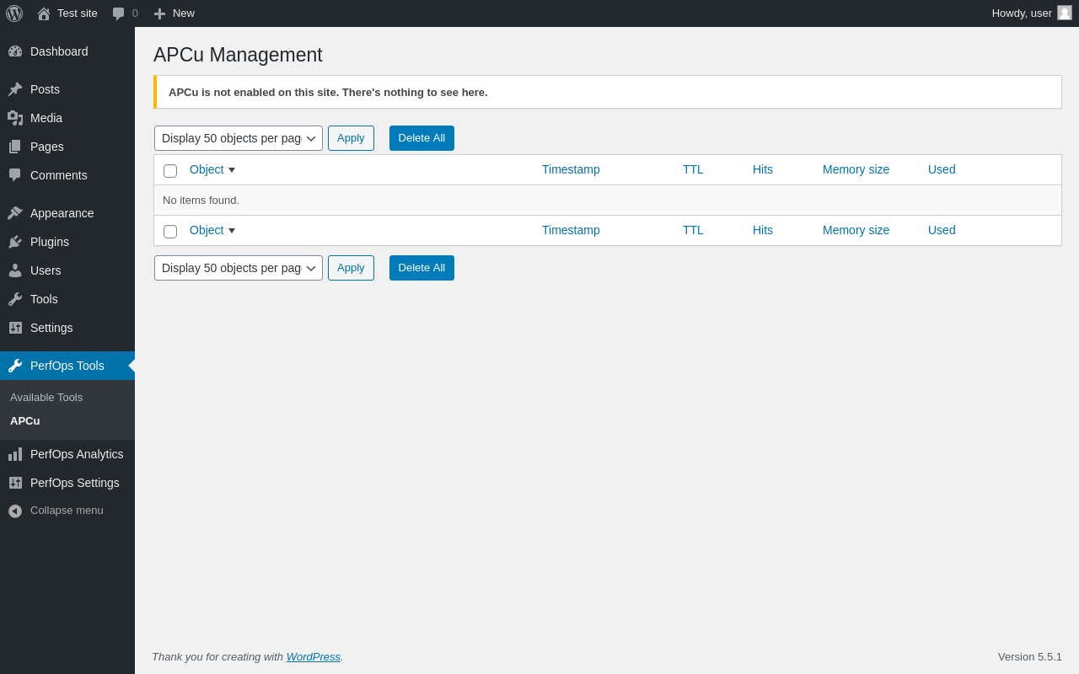Click the Plugins plug icon
Viewport: 1079px width, 674px height.
(15, 242)
